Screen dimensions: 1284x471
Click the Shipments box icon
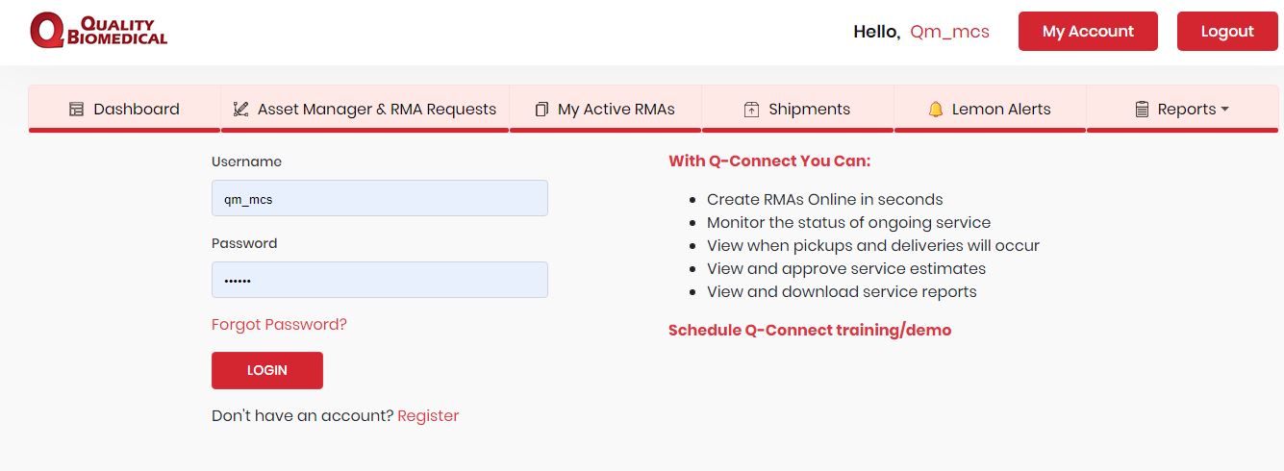(x=752, y=110)
